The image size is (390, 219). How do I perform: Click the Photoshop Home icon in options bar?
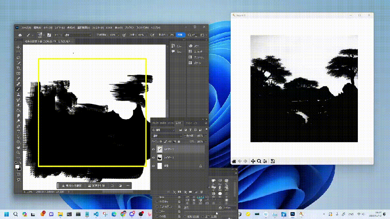click(20, 35)
